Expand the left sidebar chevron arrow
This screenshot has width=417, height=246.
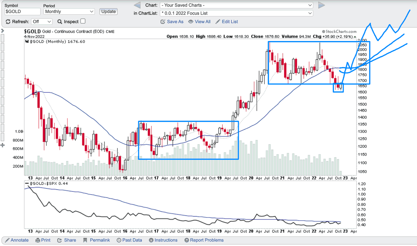(2, 31)
